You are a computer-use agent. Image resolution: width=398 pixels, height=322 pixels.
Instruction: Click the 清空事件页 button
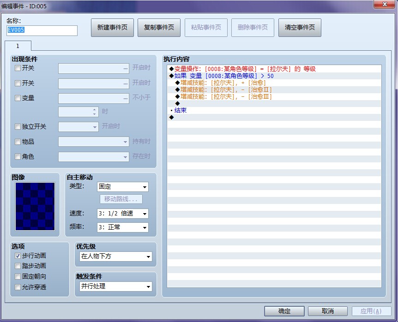click(x=300, y=27)
